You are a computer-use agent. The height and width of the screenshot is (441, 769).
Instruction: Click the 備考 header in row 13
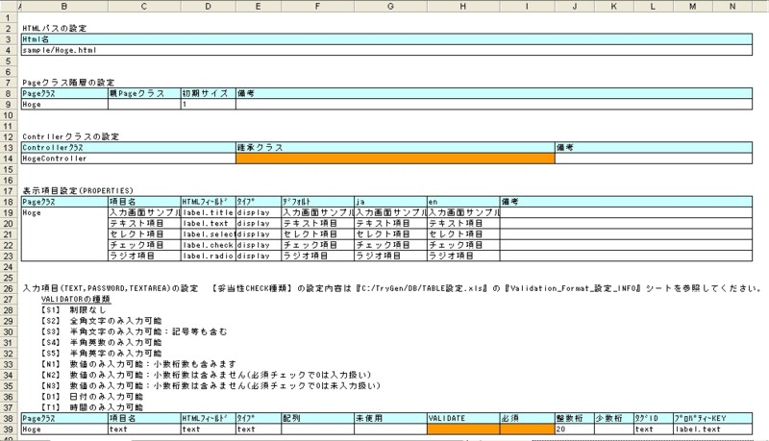coord(654,148)
